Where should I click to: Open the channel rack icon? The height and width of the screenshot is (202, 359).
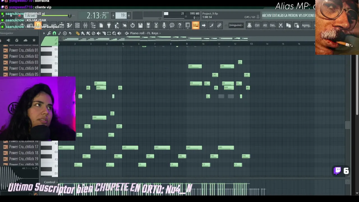pyautogui.click(x=77, y=26)
